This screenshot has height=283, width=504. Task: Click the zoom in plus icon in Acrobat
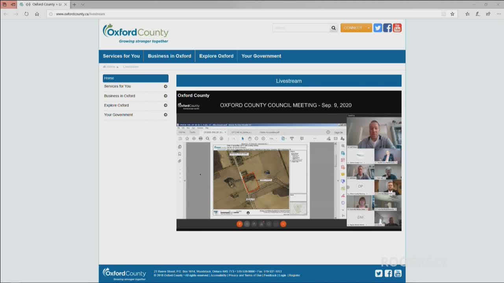(x=263, y=139)
